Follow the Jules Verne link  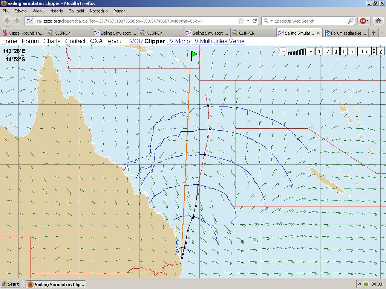pos(229,41)
